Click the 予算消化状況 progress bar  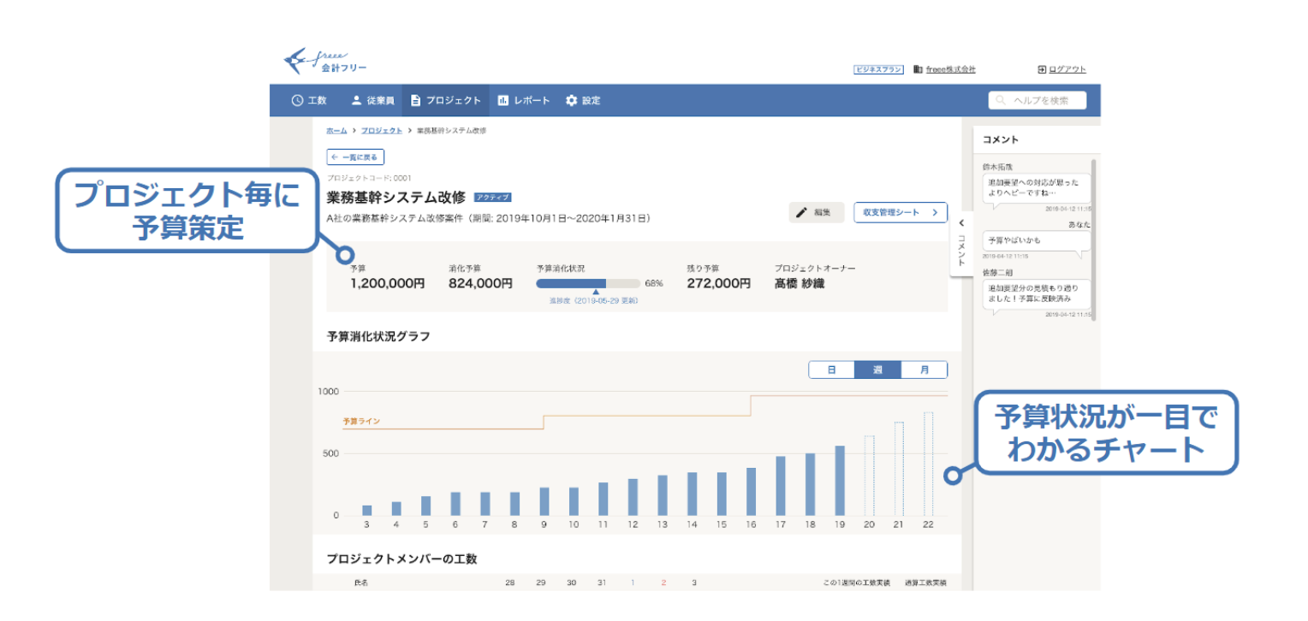588,283
